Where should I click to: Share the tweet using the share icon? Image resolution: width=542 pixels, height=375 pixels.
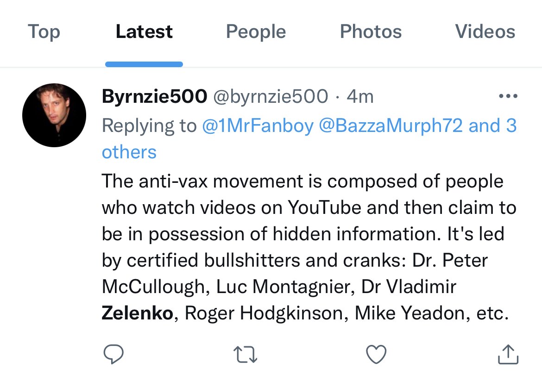(x=508, y=354)
